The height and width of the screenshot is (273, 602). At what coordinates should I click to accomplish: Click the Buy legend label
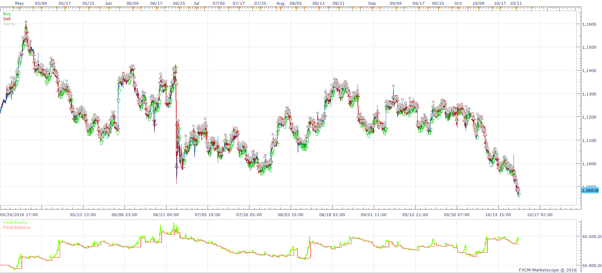click(x=7, y=14)
